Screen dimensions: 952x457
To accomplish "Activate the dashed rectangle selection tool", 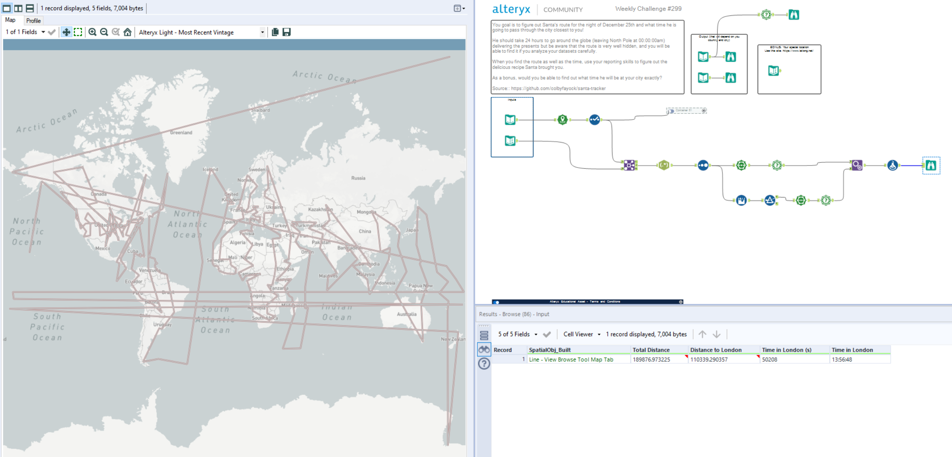I will (x=78, y=32).
